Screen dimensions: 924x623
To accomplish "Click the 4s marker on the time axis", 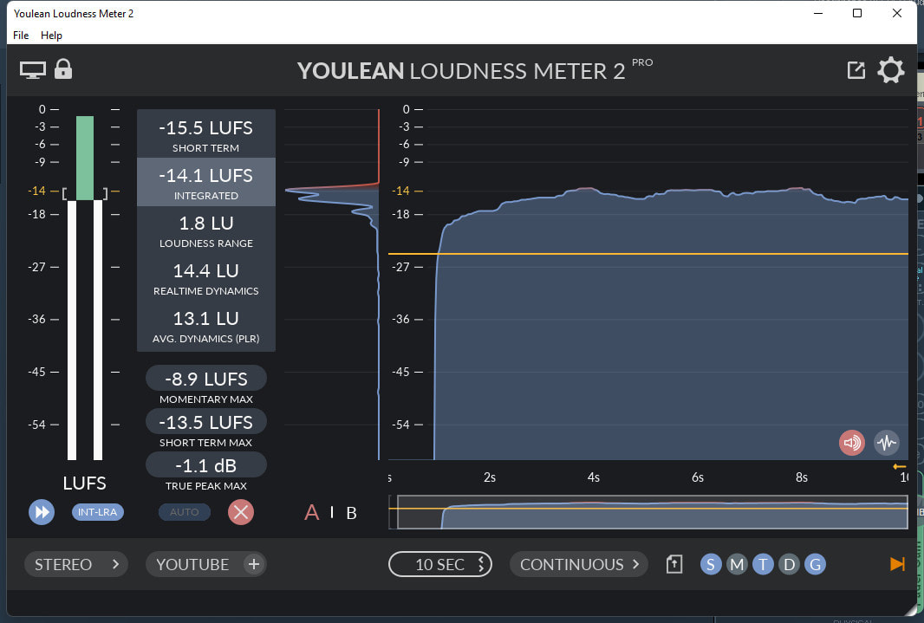I will (594, 477).
